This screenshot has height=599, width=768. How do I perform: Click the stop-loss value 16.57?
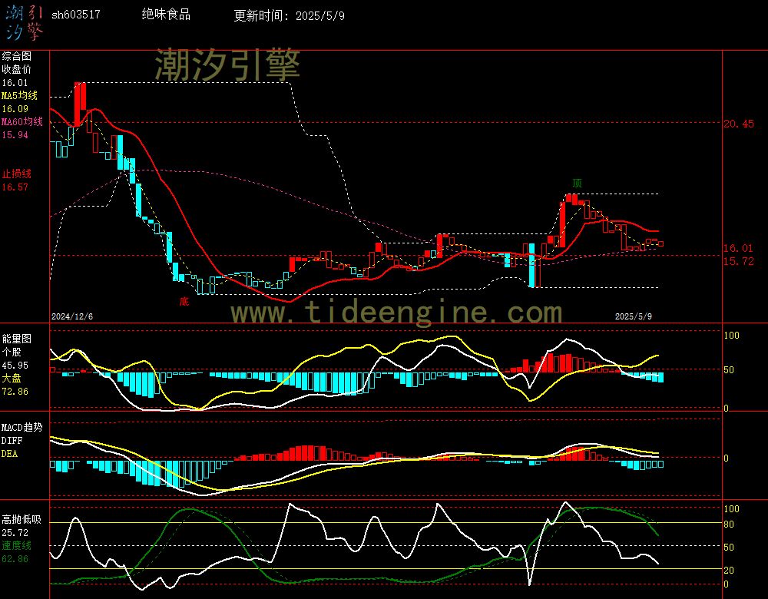coord(15,187)
